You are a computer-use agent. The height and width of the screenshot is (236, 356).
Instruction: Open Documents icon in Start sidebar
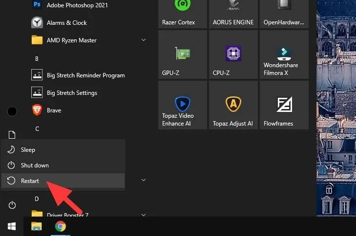(12, 135)
